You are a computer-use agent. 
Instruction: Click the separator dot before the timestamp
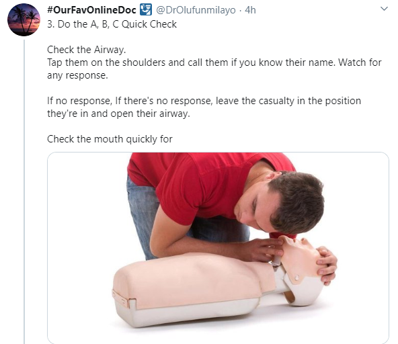tap(240, 10)
